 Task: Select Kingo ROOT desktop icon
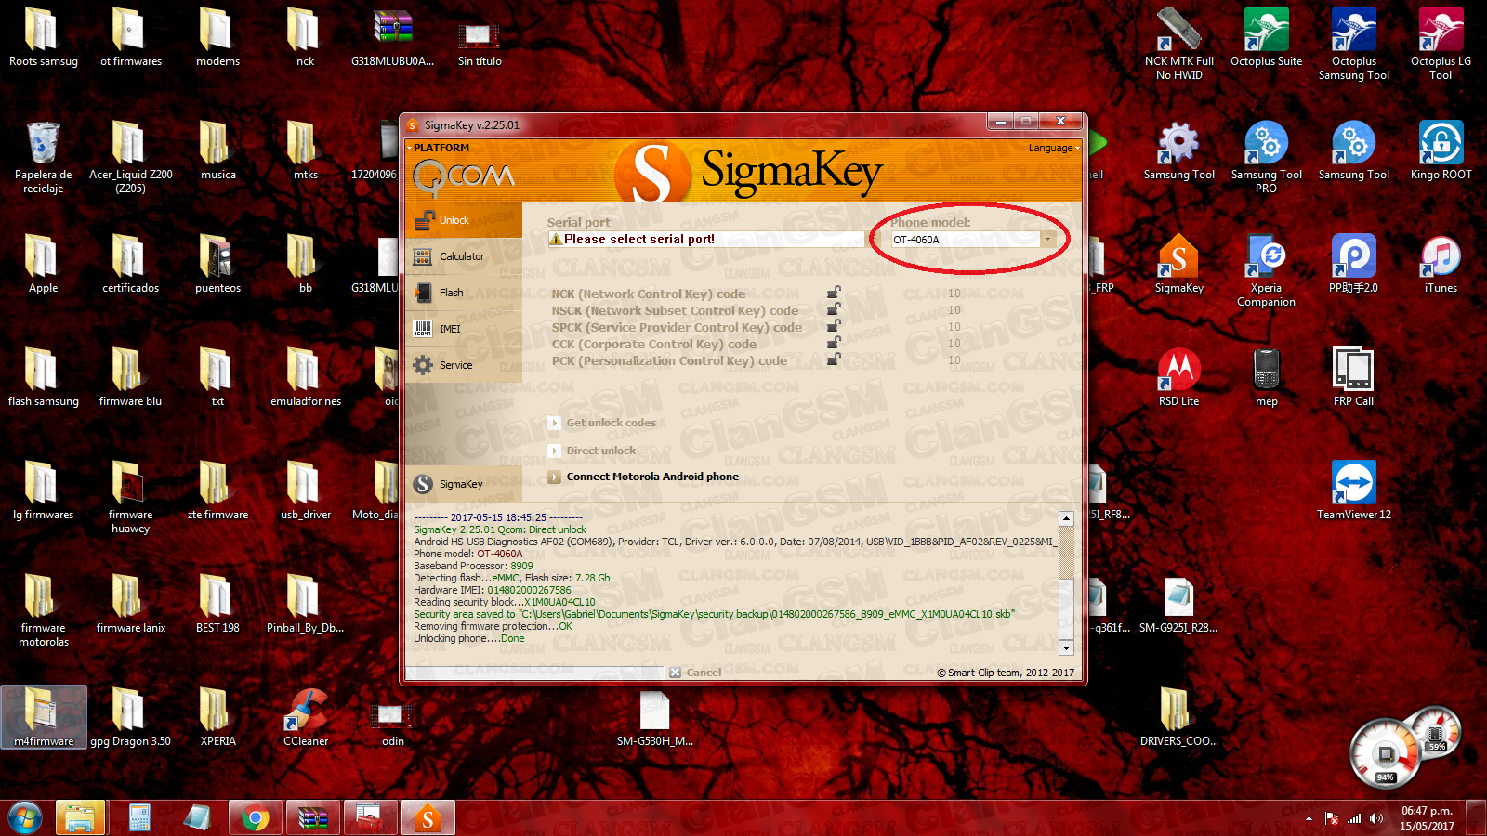tap(1441, 150)
